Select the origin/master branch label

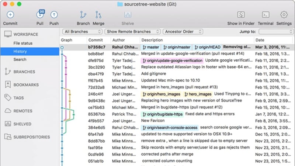(x=177, y=47)
